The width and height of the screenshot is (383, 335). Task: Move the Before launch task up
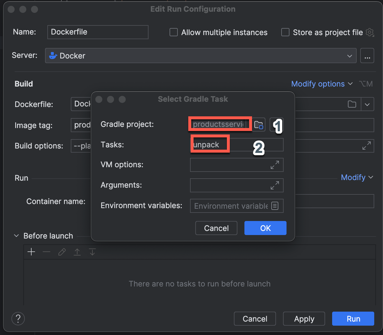77,252
